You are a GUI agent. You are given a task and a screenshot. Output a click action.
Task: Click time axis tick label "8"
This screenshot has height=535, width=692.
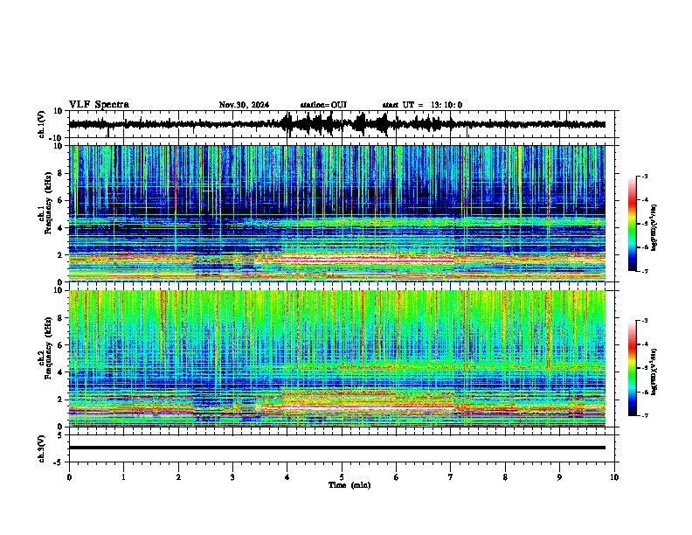click(x=505, y=477)
